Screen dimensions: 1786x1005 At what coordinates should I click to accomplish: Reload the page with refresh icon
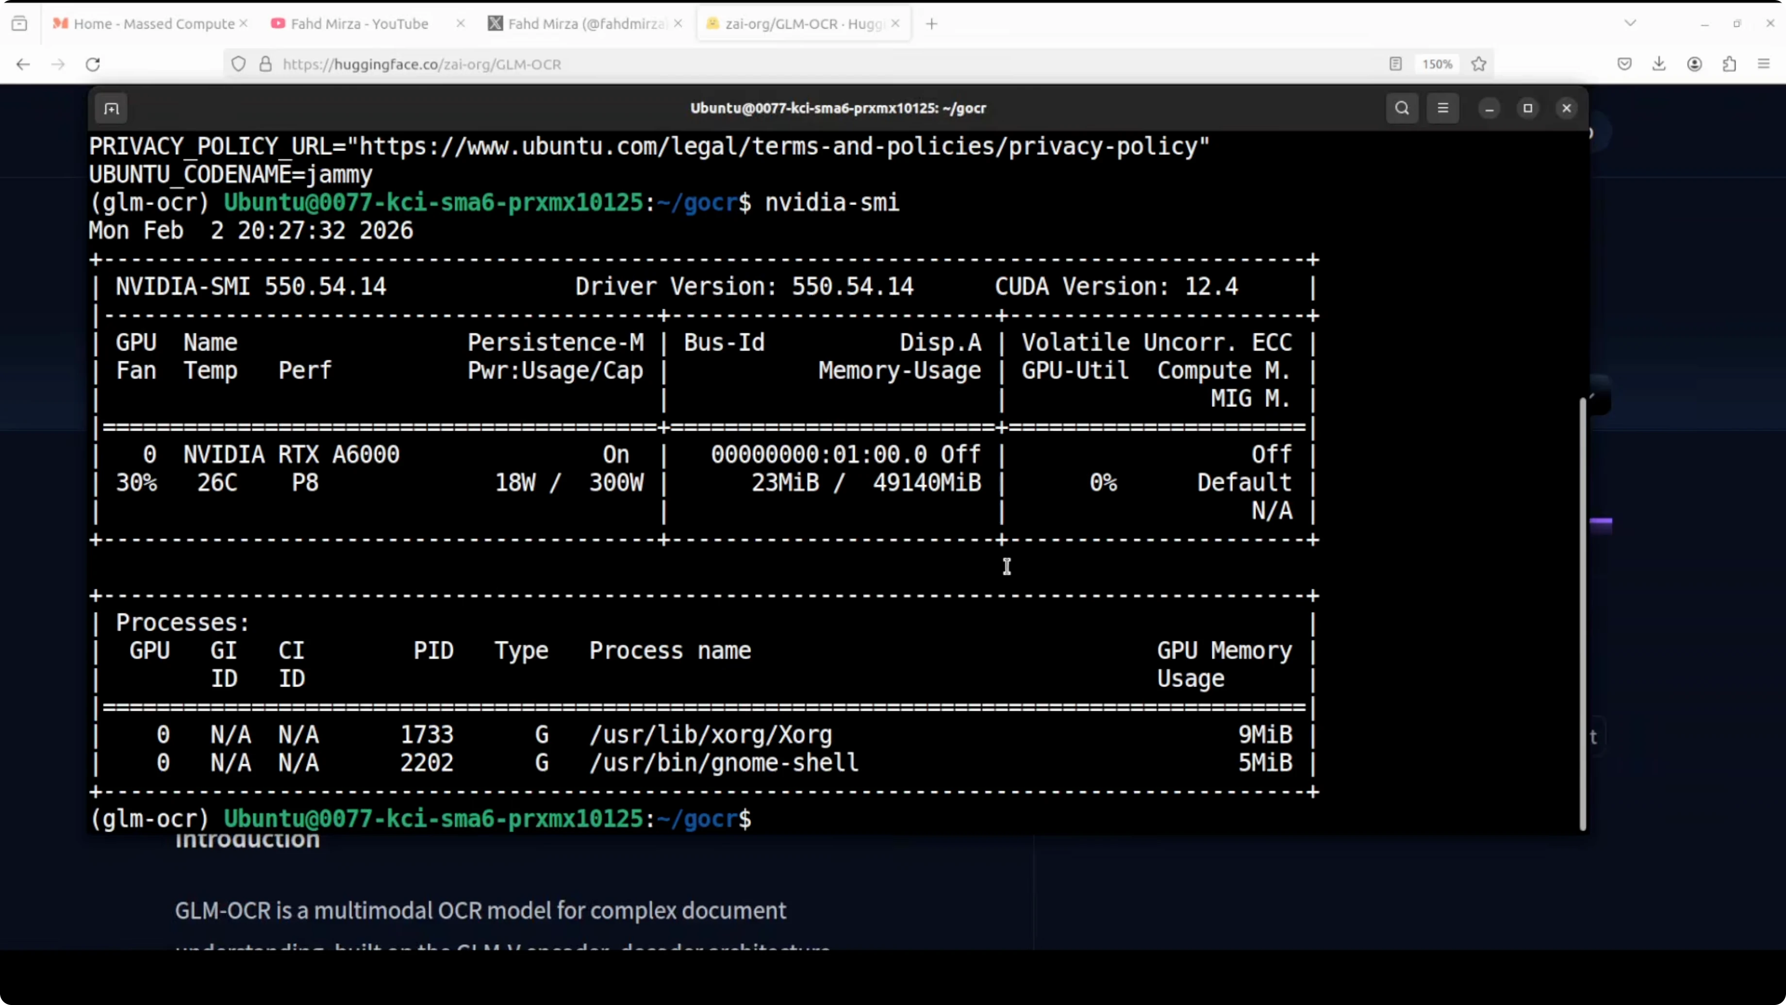pos(93,65)
